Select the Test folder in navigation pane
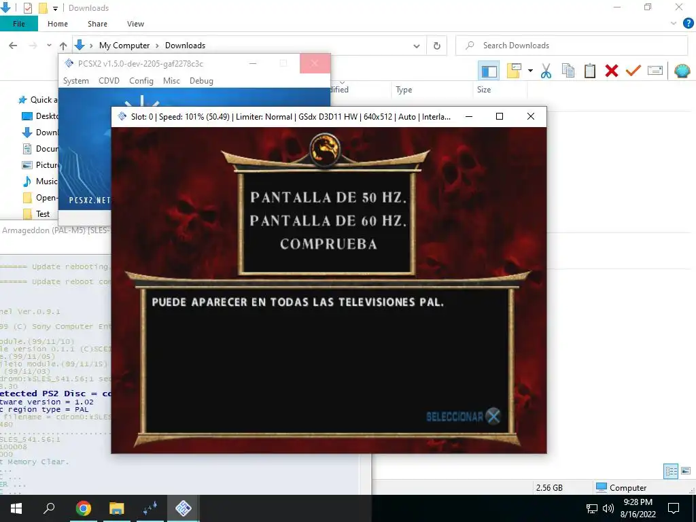696x522 pixels. click(36, 214)
